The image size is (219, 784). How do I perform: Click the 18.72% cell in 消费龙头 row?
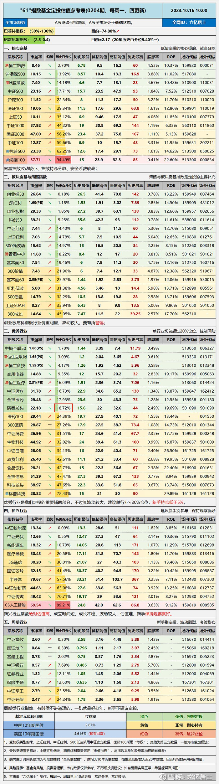click(x=64, y=408)
